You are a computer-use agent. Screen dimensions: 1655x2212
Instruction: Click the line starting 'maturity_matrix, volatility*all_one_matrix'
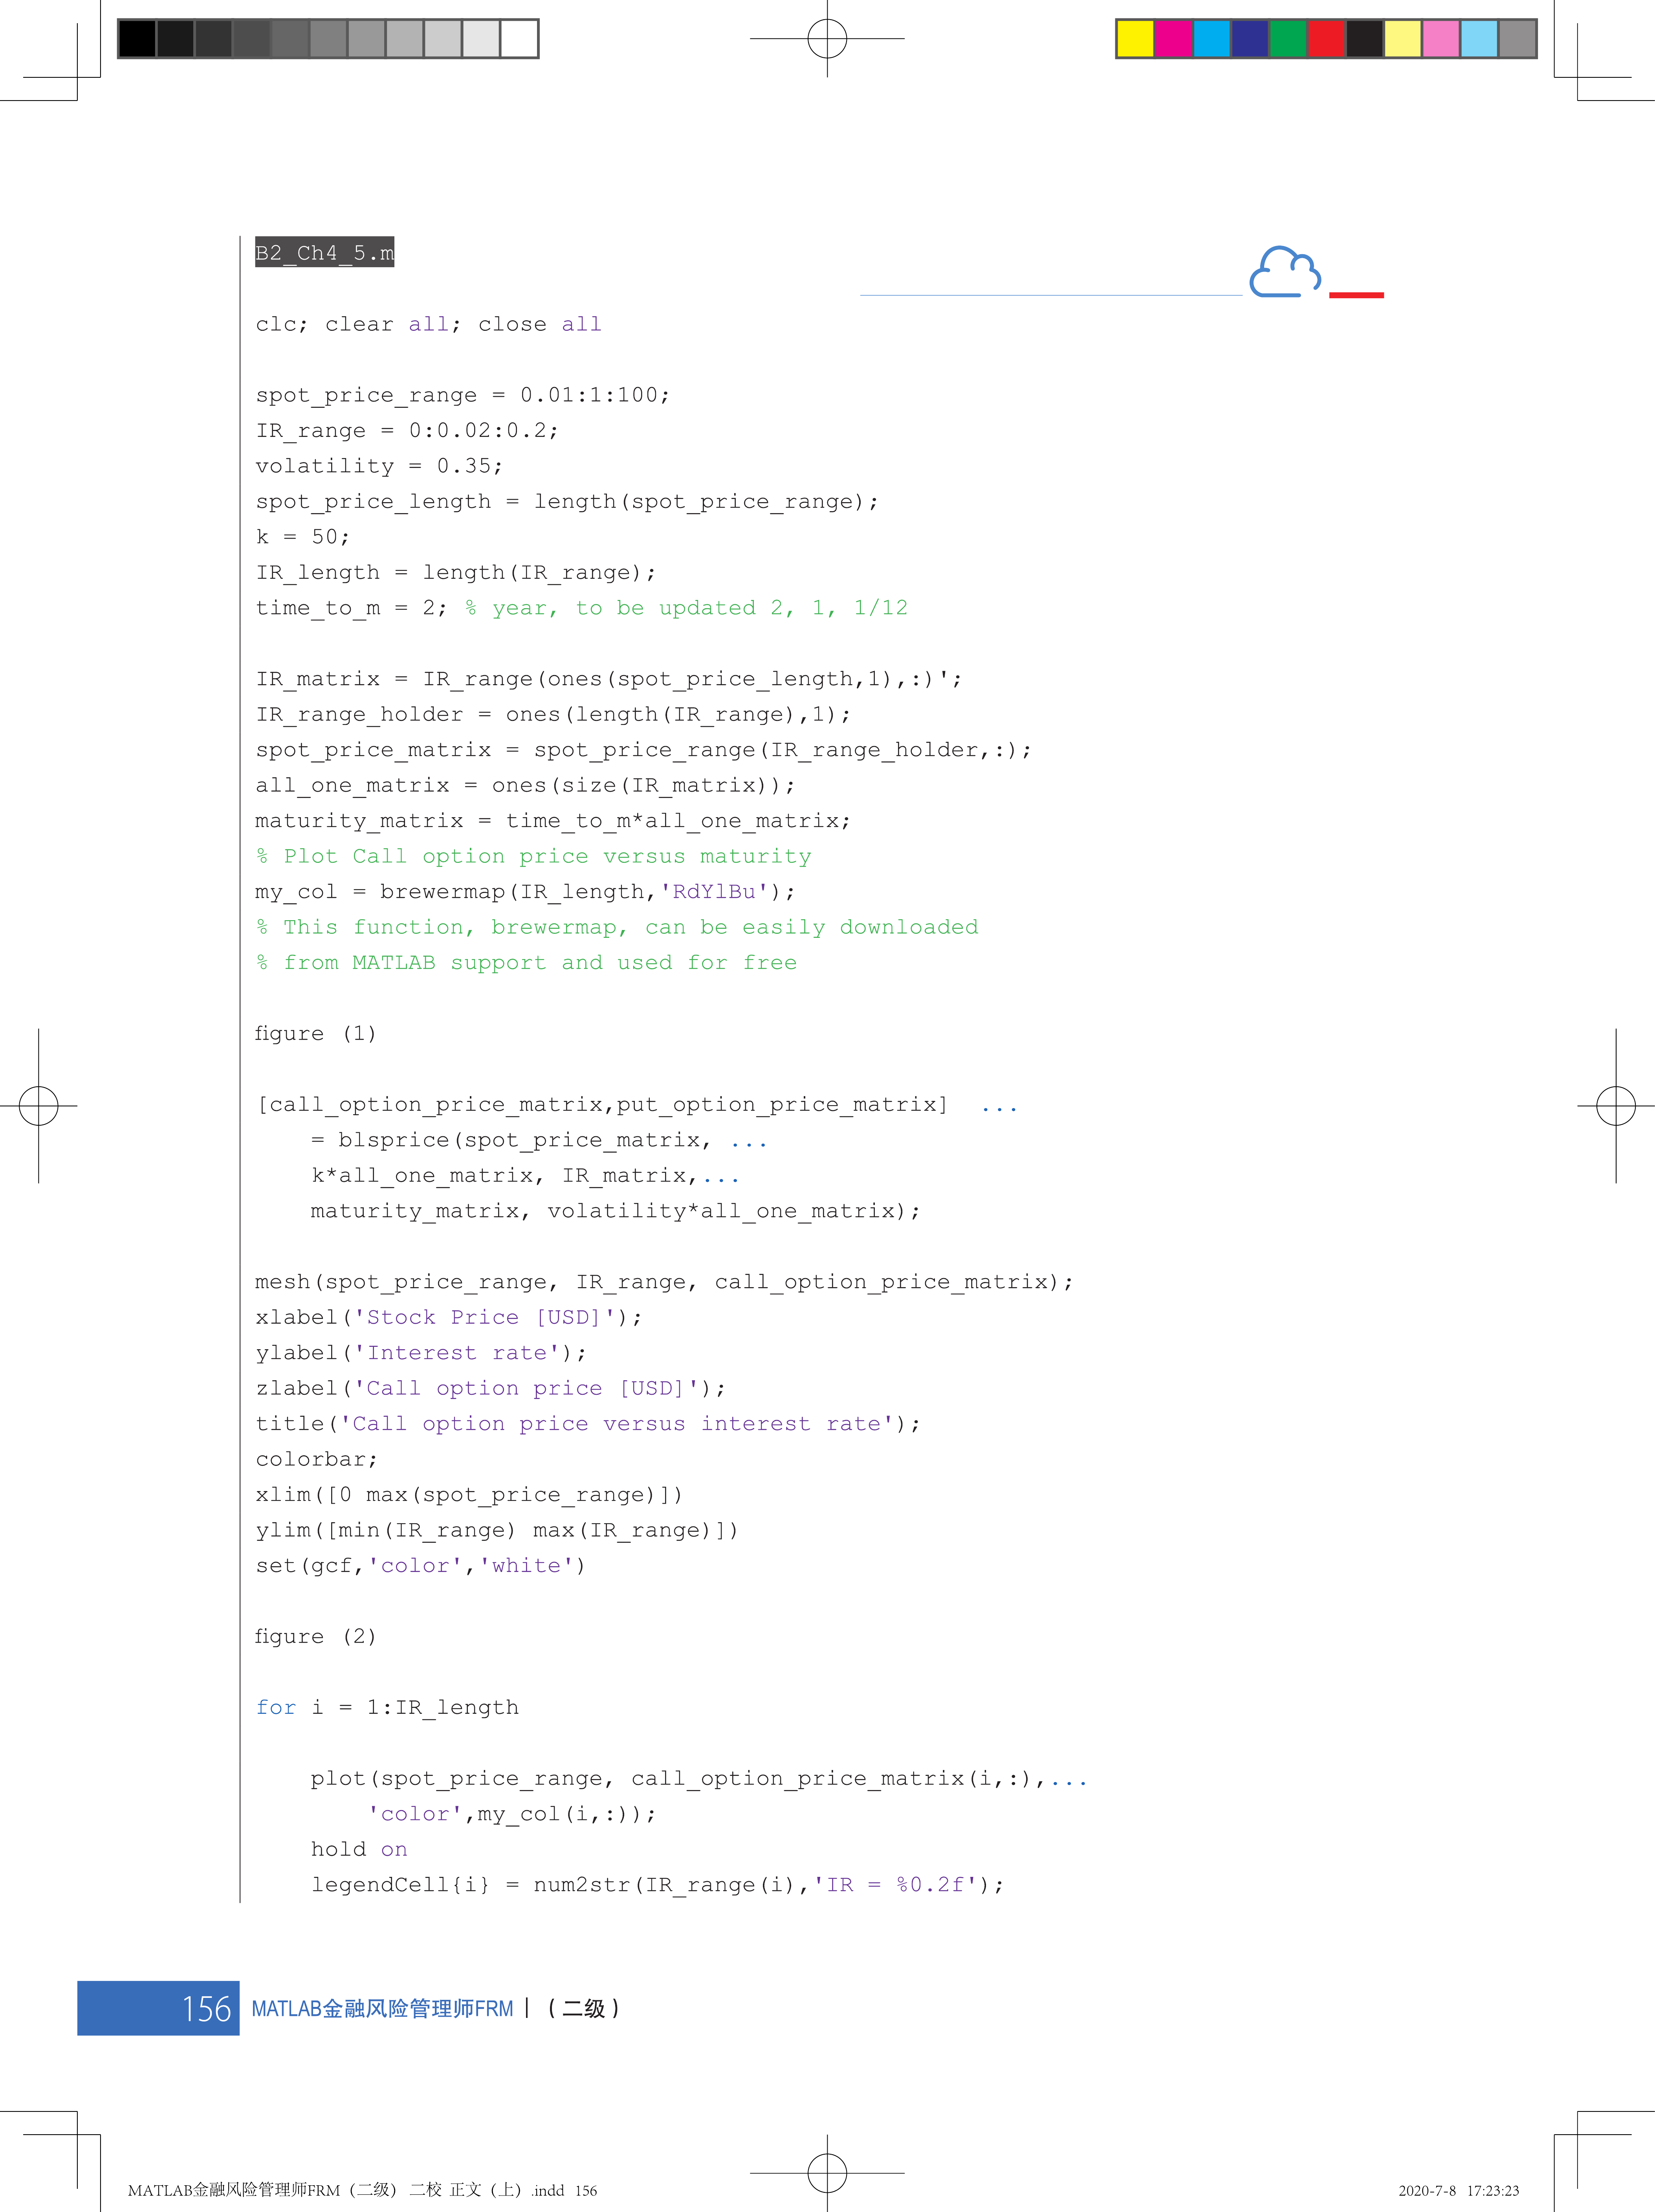point(615,1211)
